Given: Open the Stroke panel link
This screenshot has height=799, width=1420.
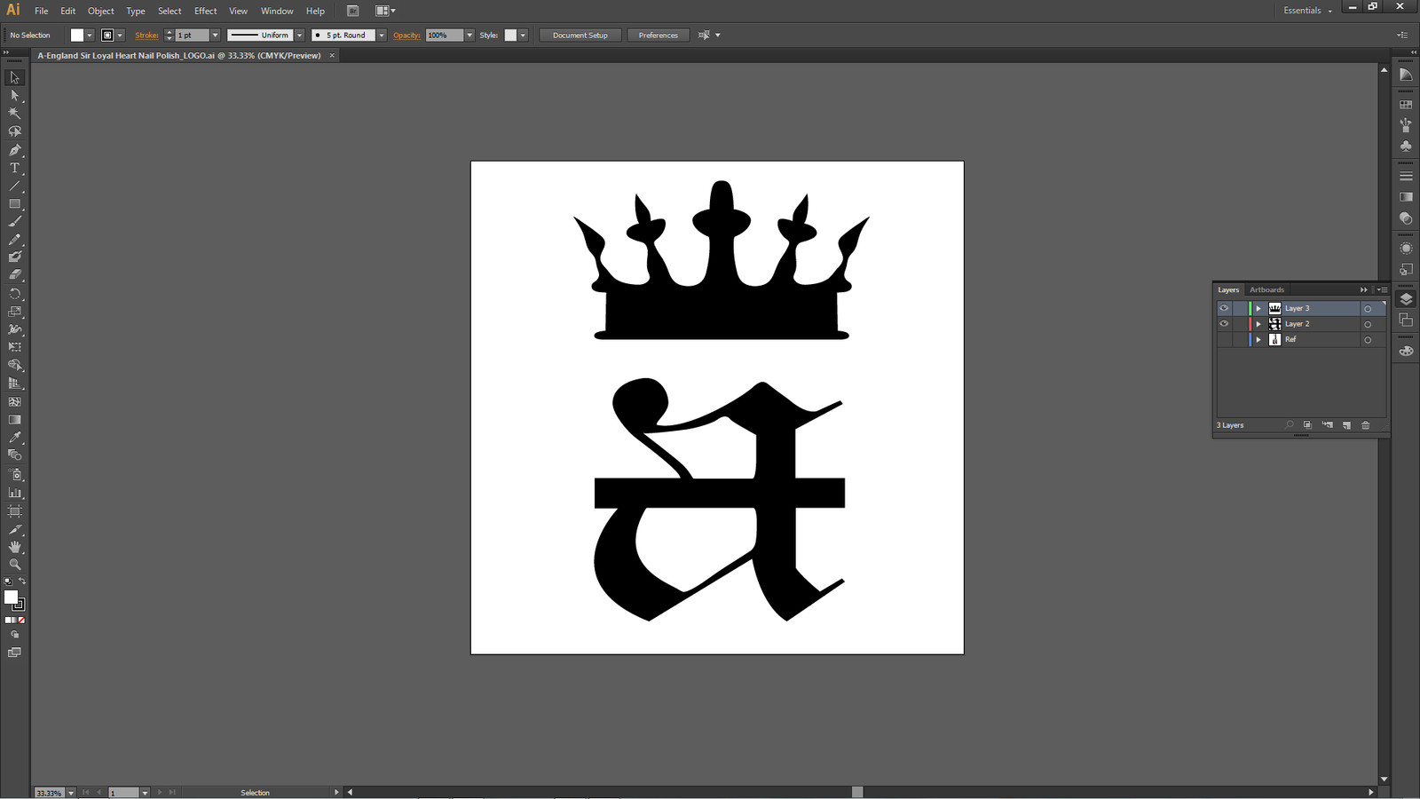Looking at the screenshot, I should pyautogui.click(x=146, y=36).
